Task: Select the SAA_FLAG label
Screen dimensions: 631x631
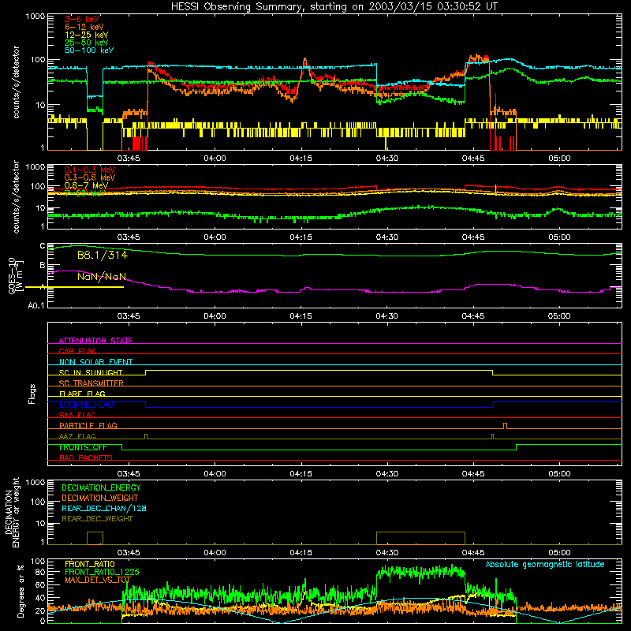Action: [x=77, y=415]
